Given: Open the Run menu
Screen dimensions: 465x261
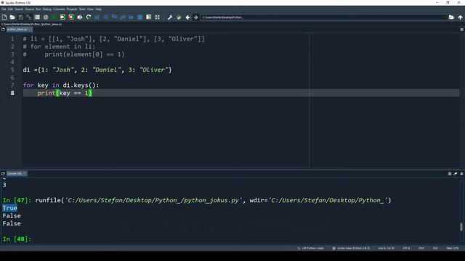Looking at the screenshot, I should pos(39,9).
